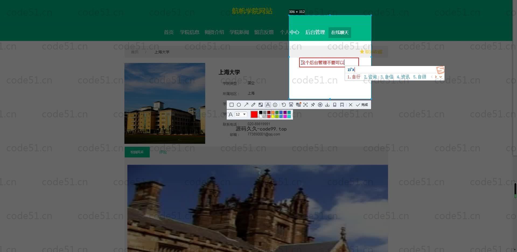Open the 在线聊天 nav item
Viewport: 517px width, 252px height.
340,32
